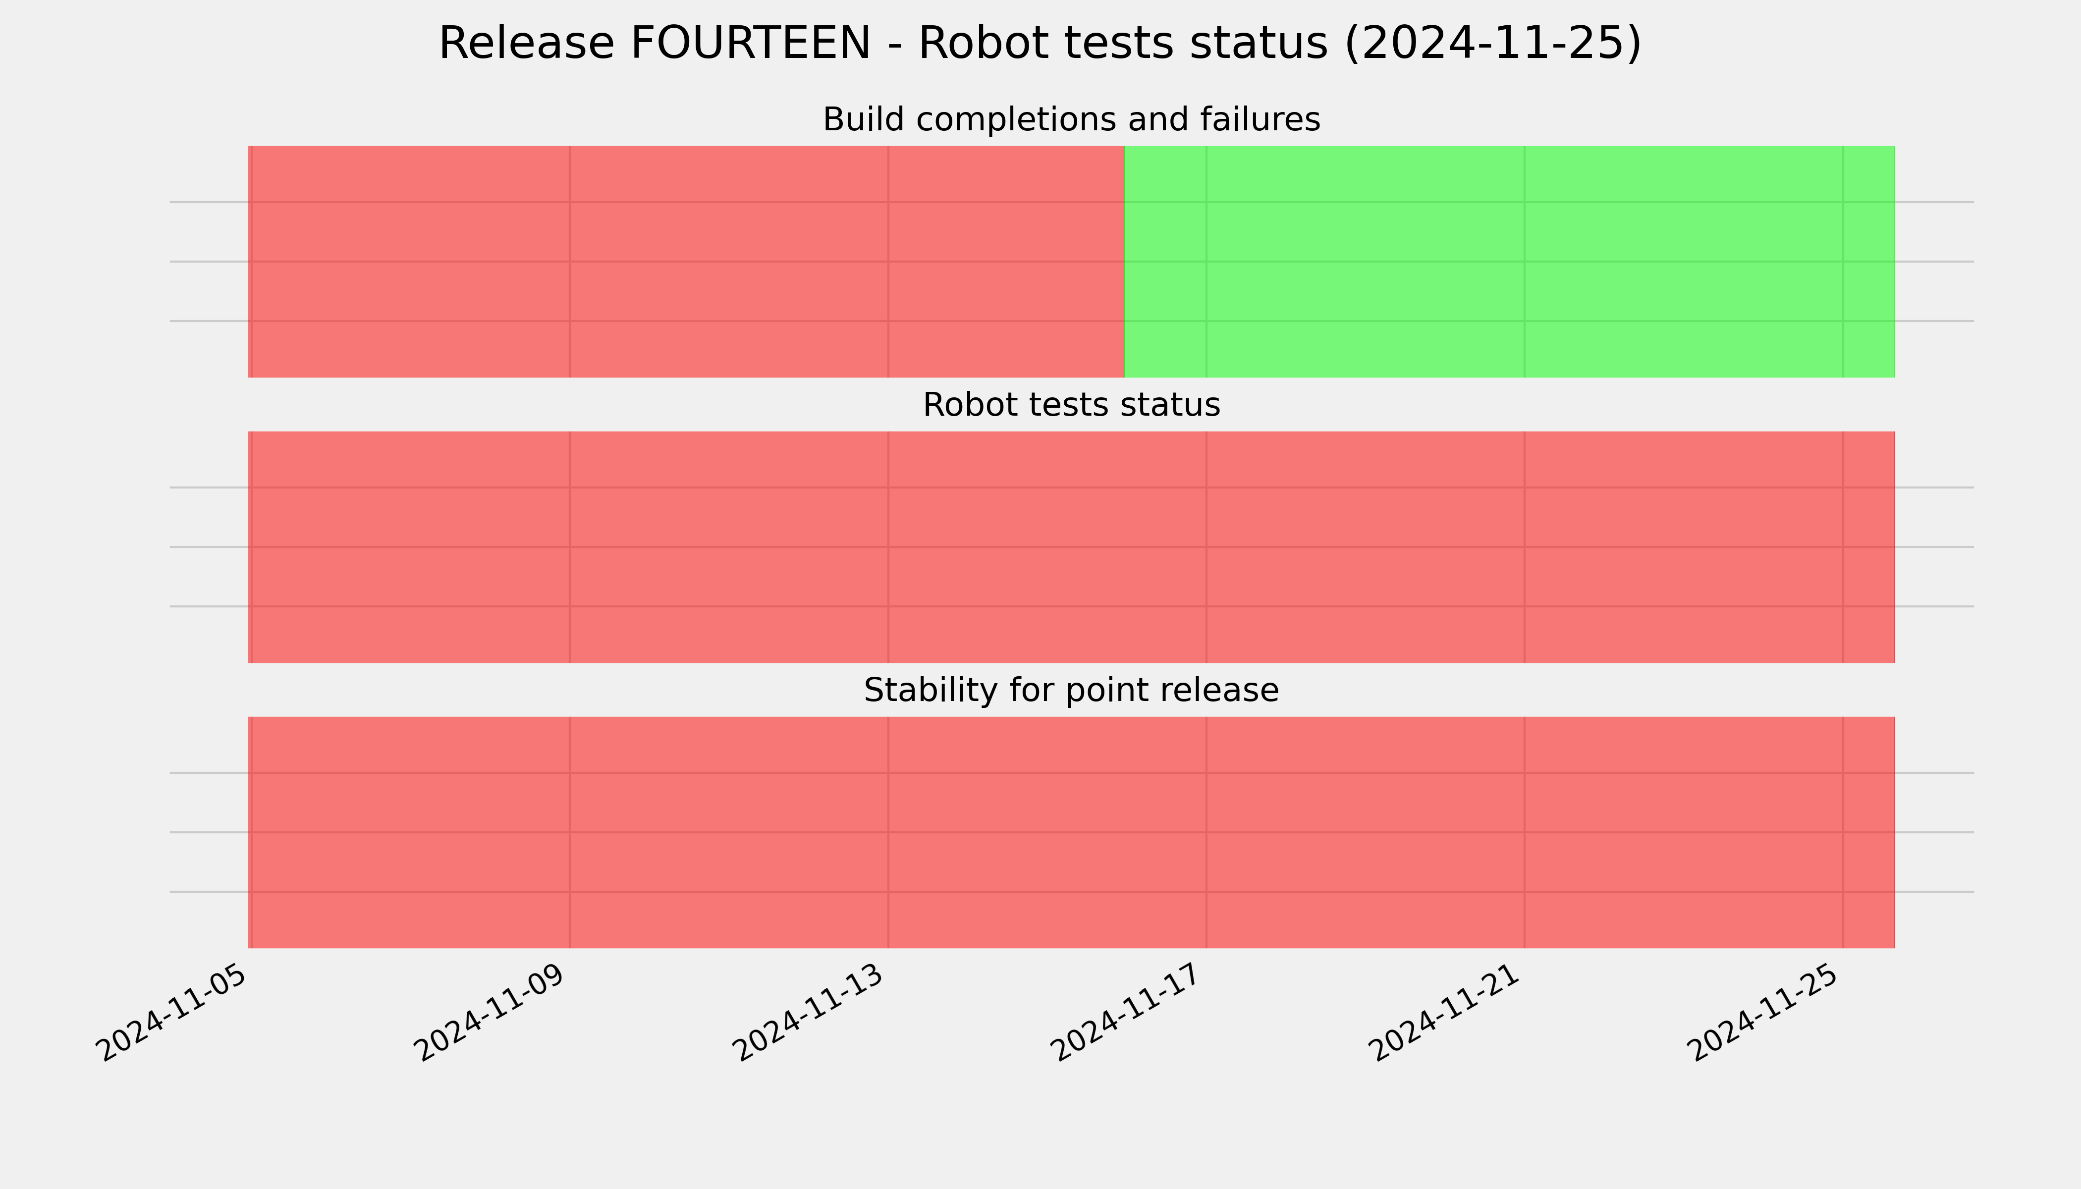2081x1189 pixels.
Task: Click the "Stability for point release" subplot title
Action: 1071,691
